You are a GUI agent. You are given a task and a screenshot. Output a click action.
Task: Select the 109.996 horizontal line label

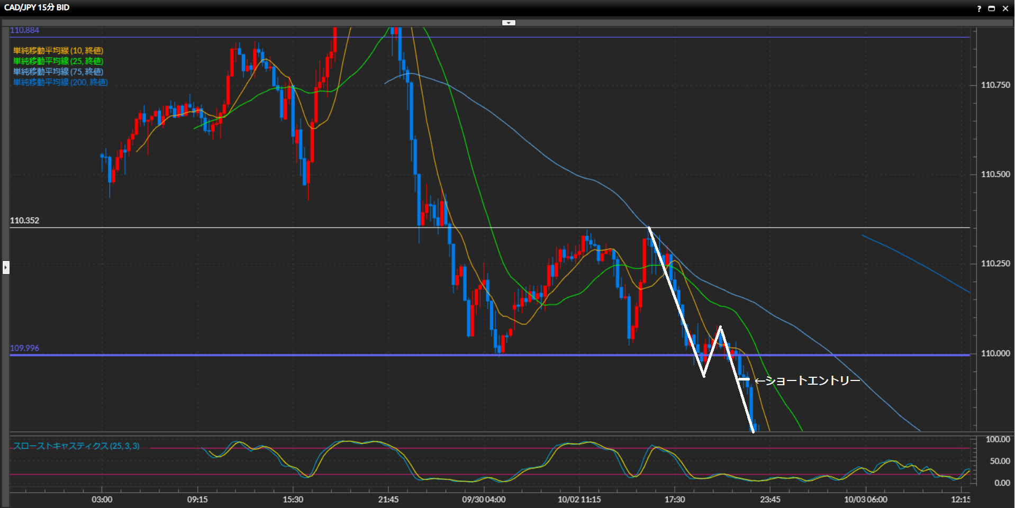(x=24, y=348)
